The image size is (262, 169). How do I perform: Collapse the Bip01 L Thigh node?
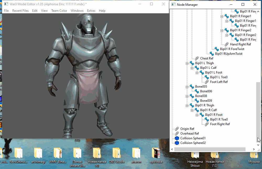[x=187, y=63]
